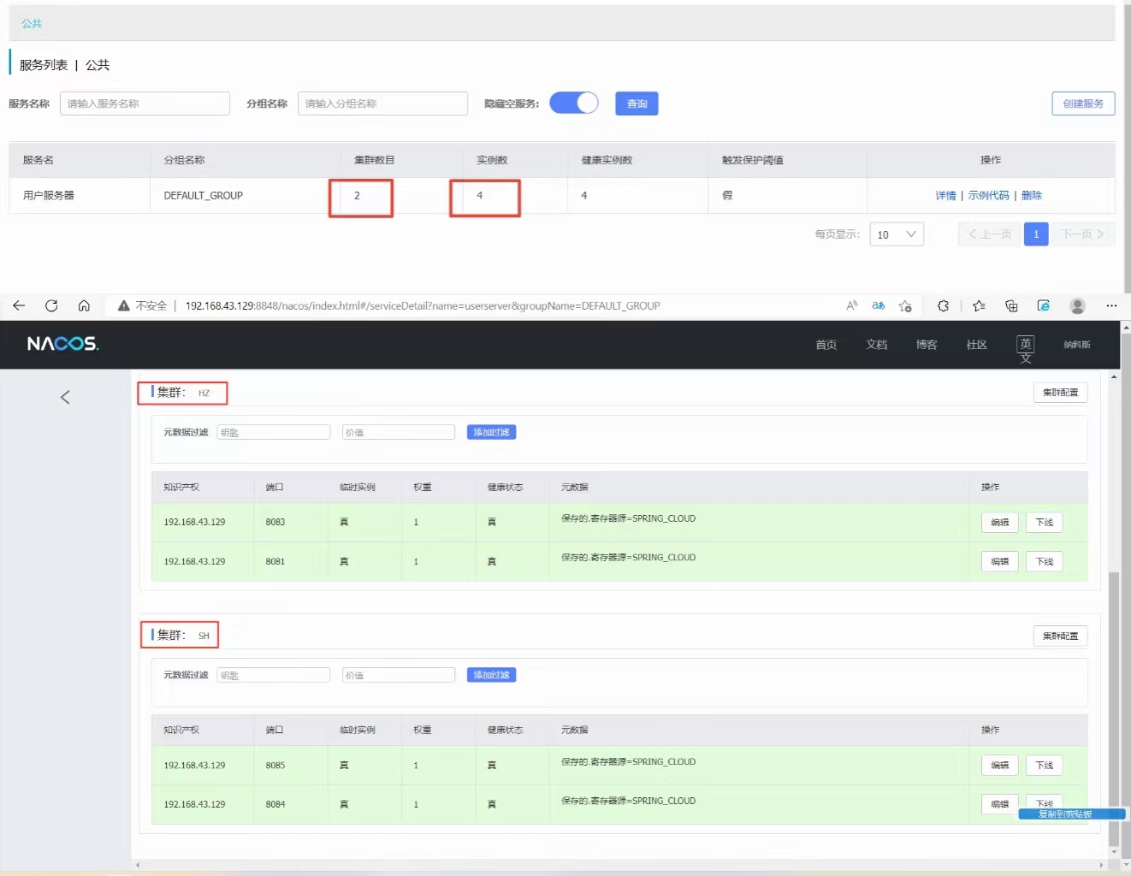Open 博客 in the Nacos header
The width and height of the screenshot is (1131, 876).
pos(927,345)
